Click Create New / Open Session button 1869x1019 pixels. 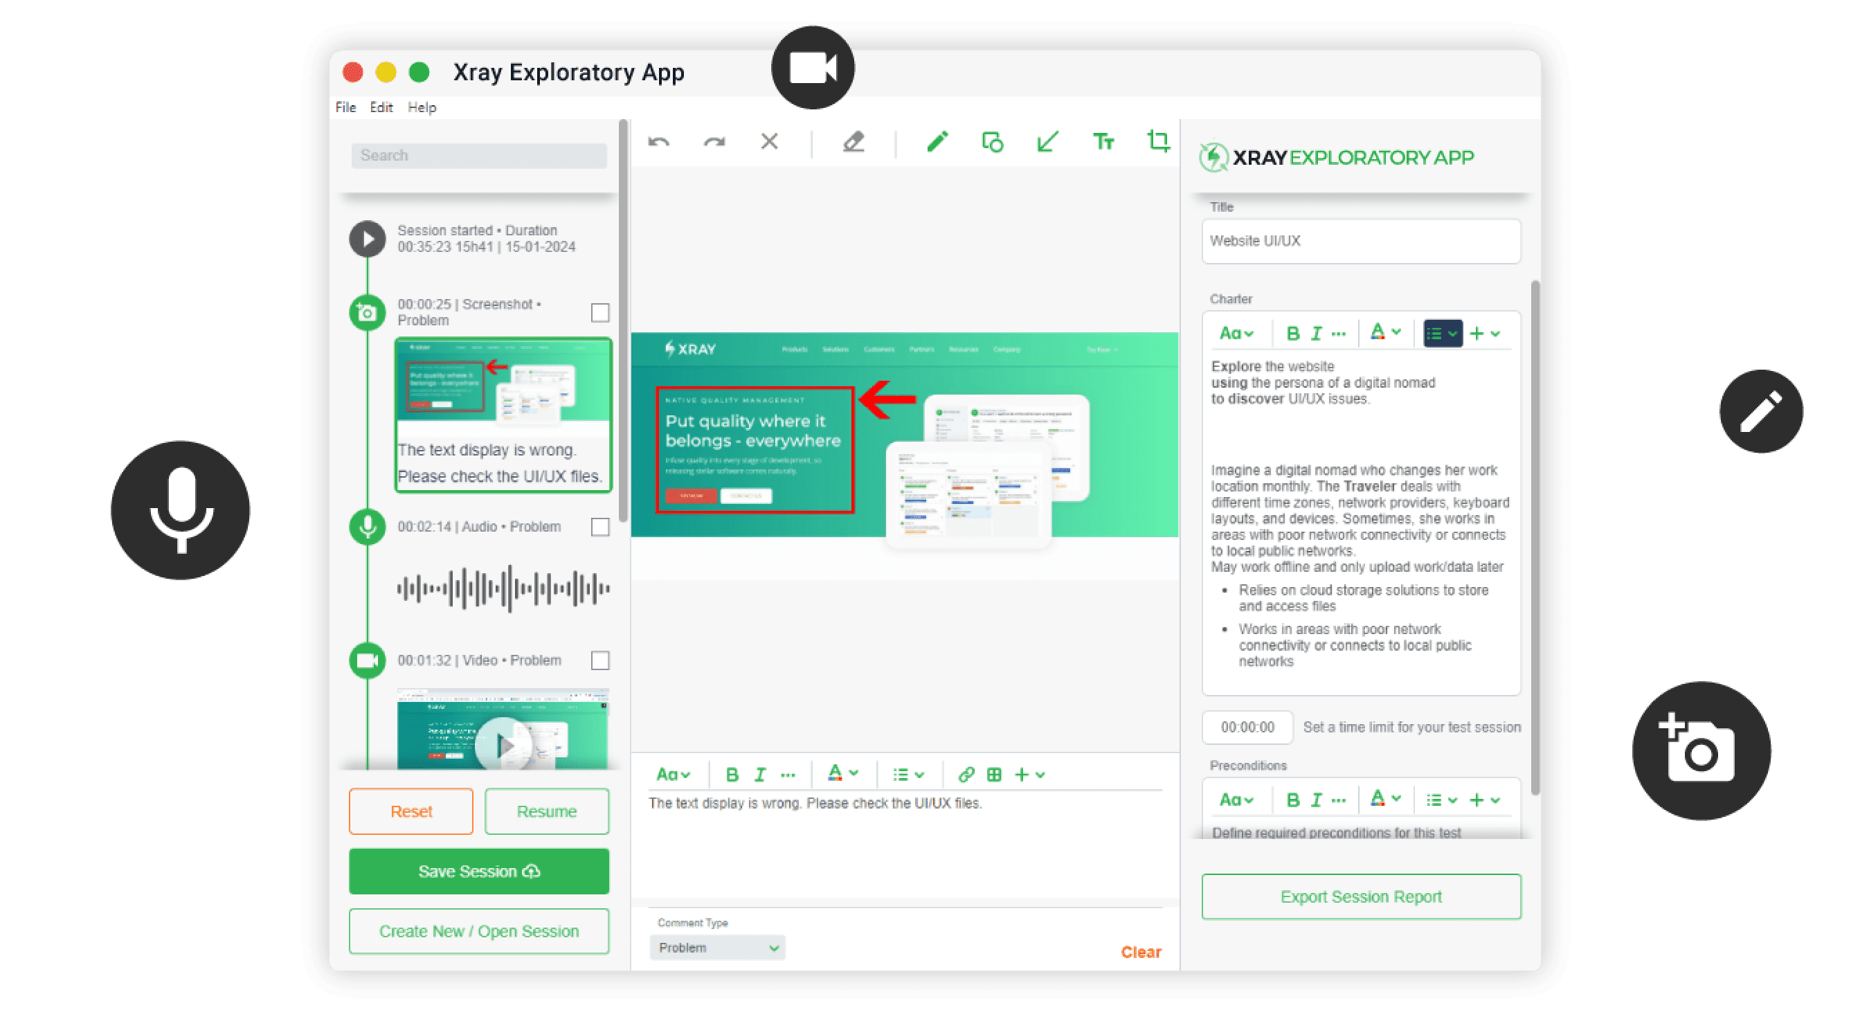[x=479, y=931]
